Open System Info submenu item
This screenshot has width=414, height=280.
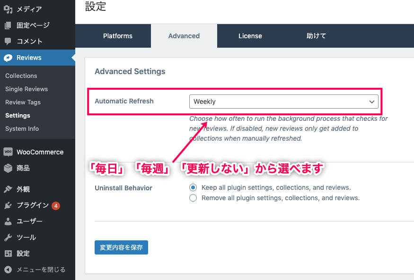pyautogui.click(x=22, y=128)
